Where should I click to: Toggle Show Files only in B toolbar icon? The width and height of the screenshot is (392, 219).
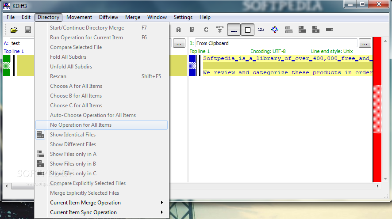click(316, 30)
